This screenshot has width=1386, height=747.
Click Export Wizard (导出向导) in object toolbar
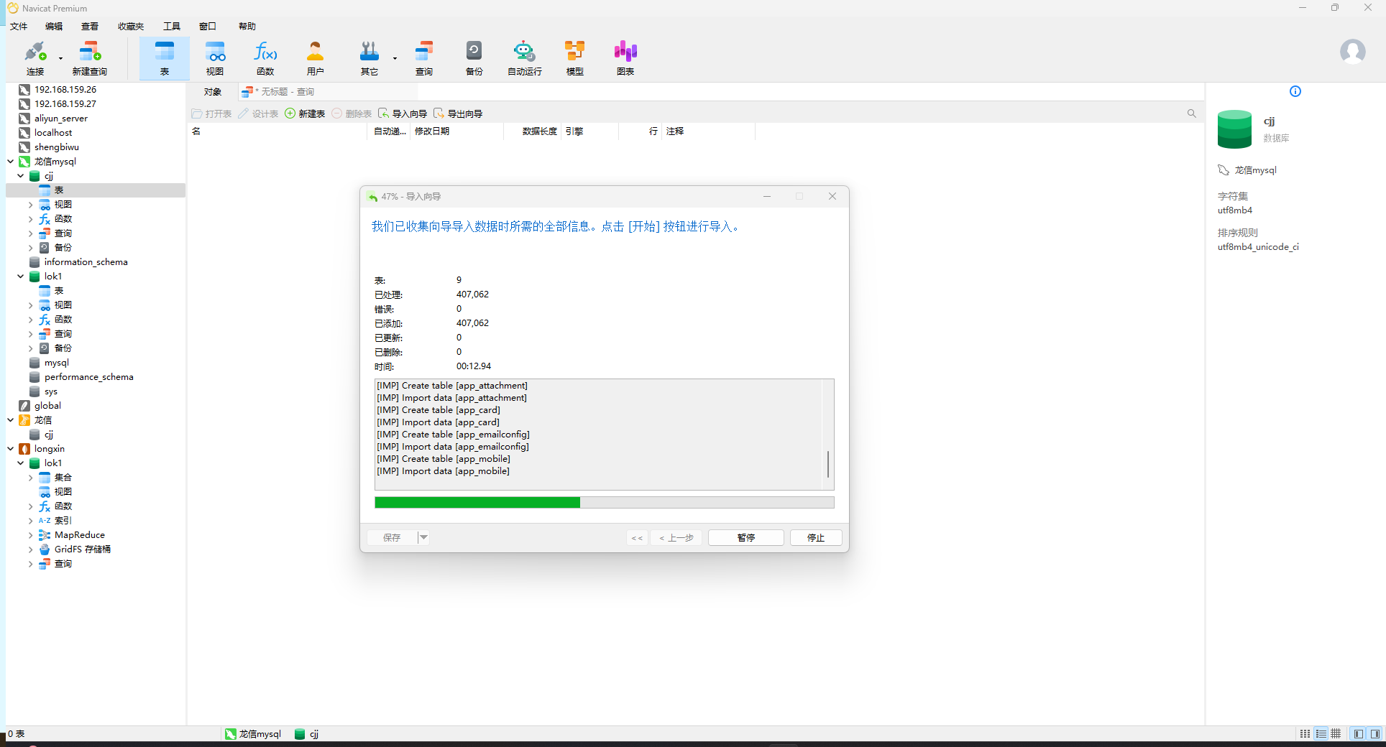[458, 113]
